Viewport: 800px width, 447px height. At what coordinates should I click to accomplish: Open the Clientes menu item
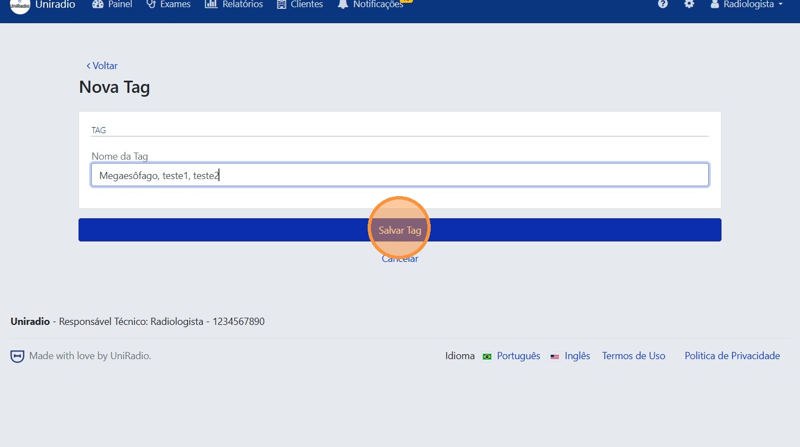tap(307, 4)
